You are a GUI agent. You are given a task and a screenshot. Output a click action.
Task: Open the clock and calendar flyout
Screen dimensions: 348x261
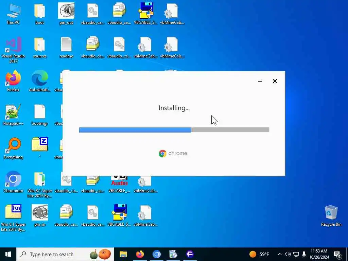pos(319,254)
